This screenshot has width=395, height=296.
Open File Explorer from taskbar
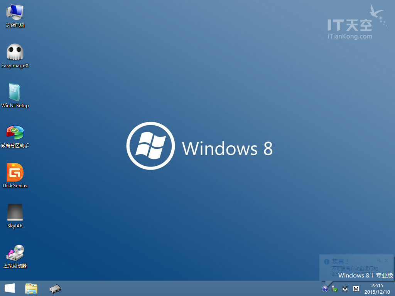pyautogui.click(x=31, y=288)
